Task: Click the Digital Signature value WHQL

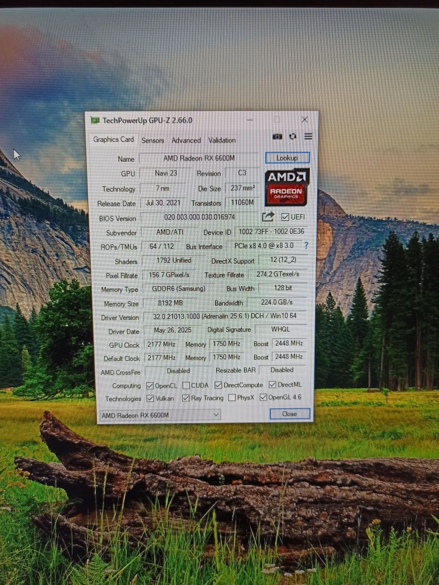Action: click(x=281, y=329)
